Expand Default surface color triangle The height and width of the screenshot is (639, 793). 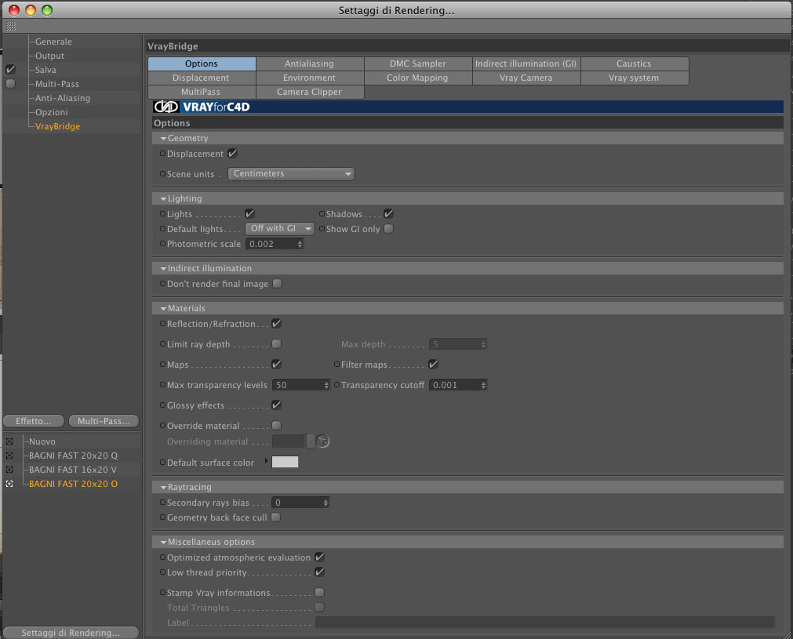coord(266,461)
